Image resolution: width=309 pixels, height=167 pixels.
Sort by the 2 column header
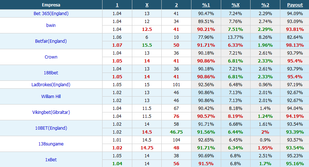(x=176, y=5)
